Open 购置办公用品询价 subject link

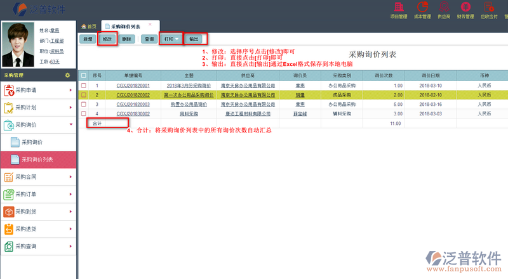(x=189, y=105)
